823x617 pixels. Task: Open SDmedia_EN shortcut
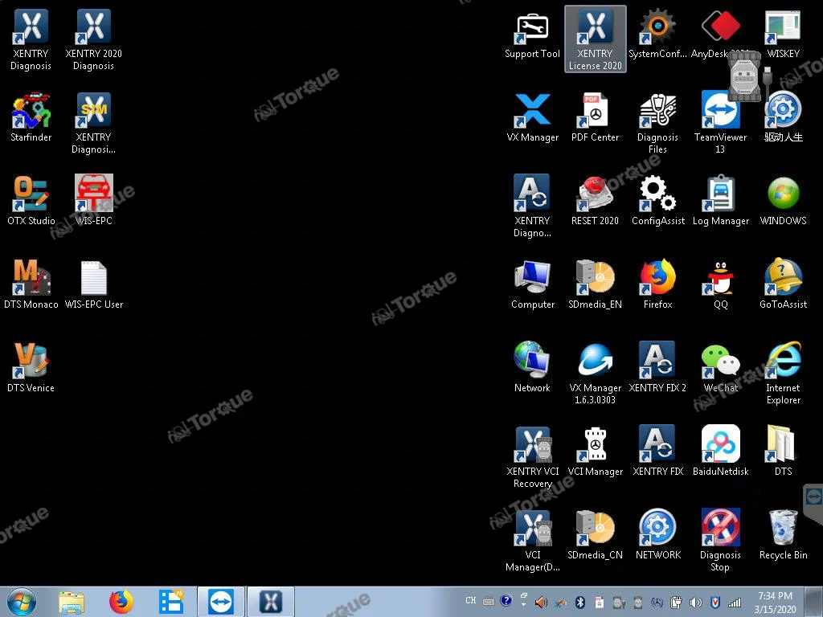[x=596, y=284]
